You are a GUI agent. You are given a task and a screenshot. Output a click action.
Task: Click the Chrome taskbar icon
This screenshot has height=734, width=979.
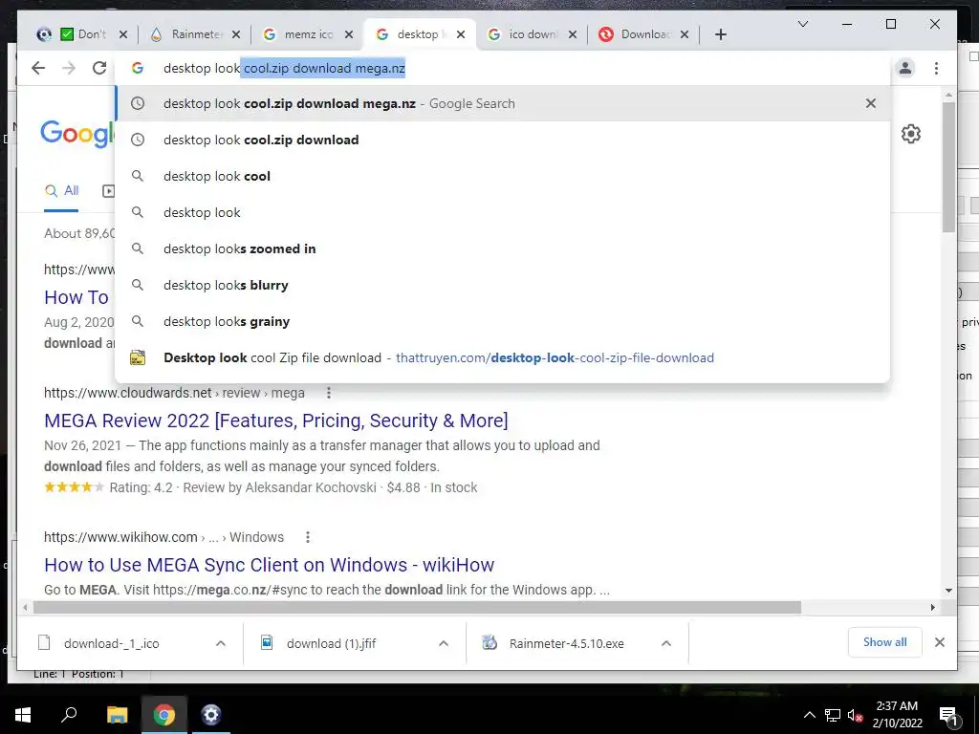tap(164, 715)
